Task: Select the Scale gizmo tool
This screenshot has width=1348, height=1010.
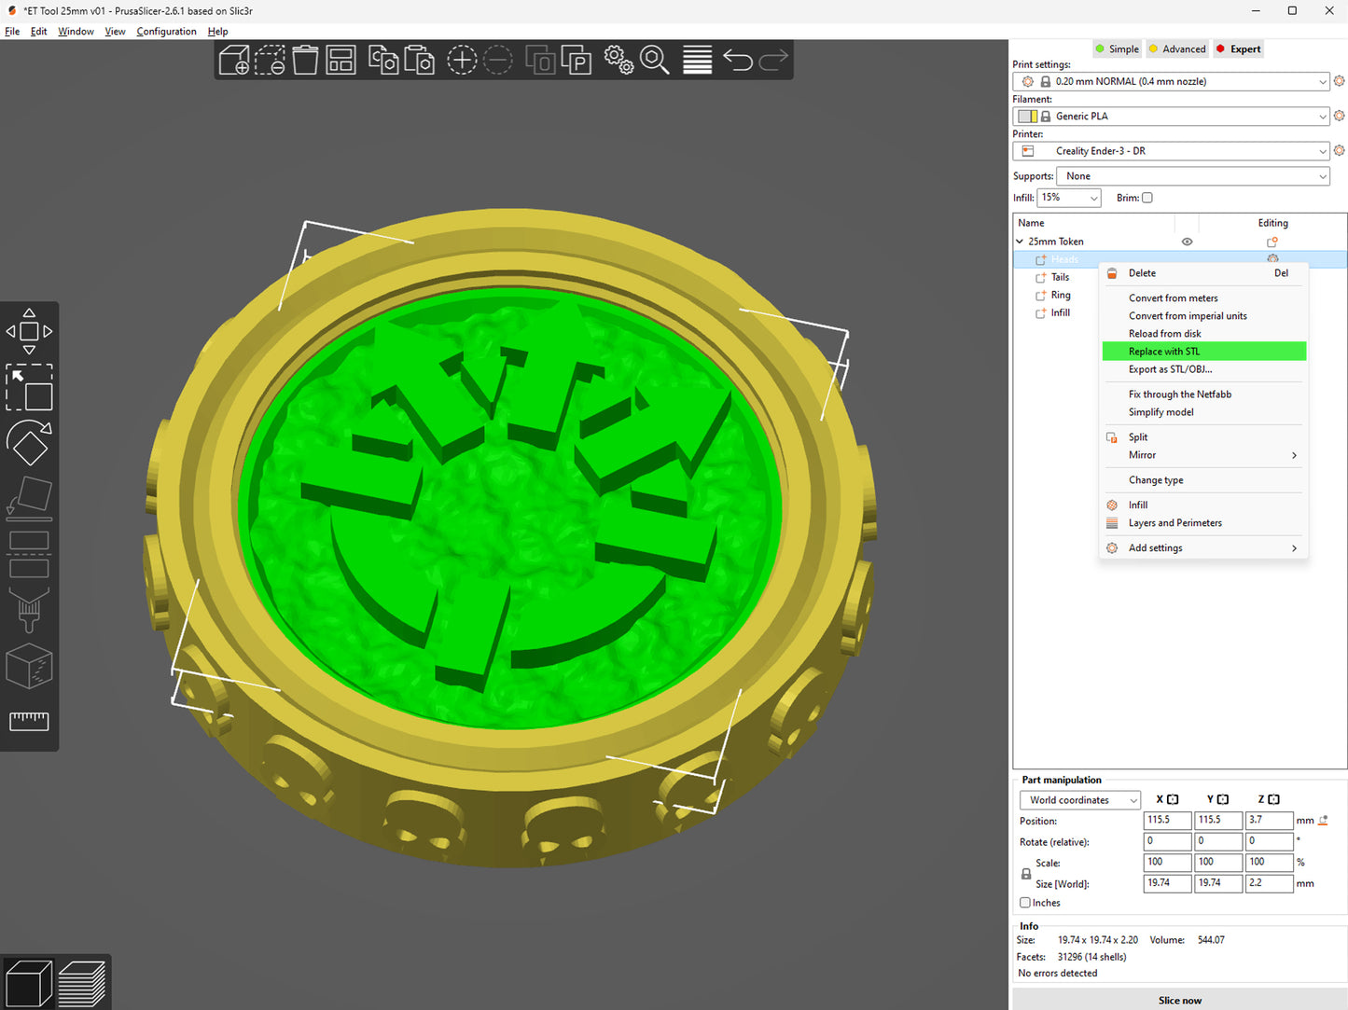Action: [29, 387]
